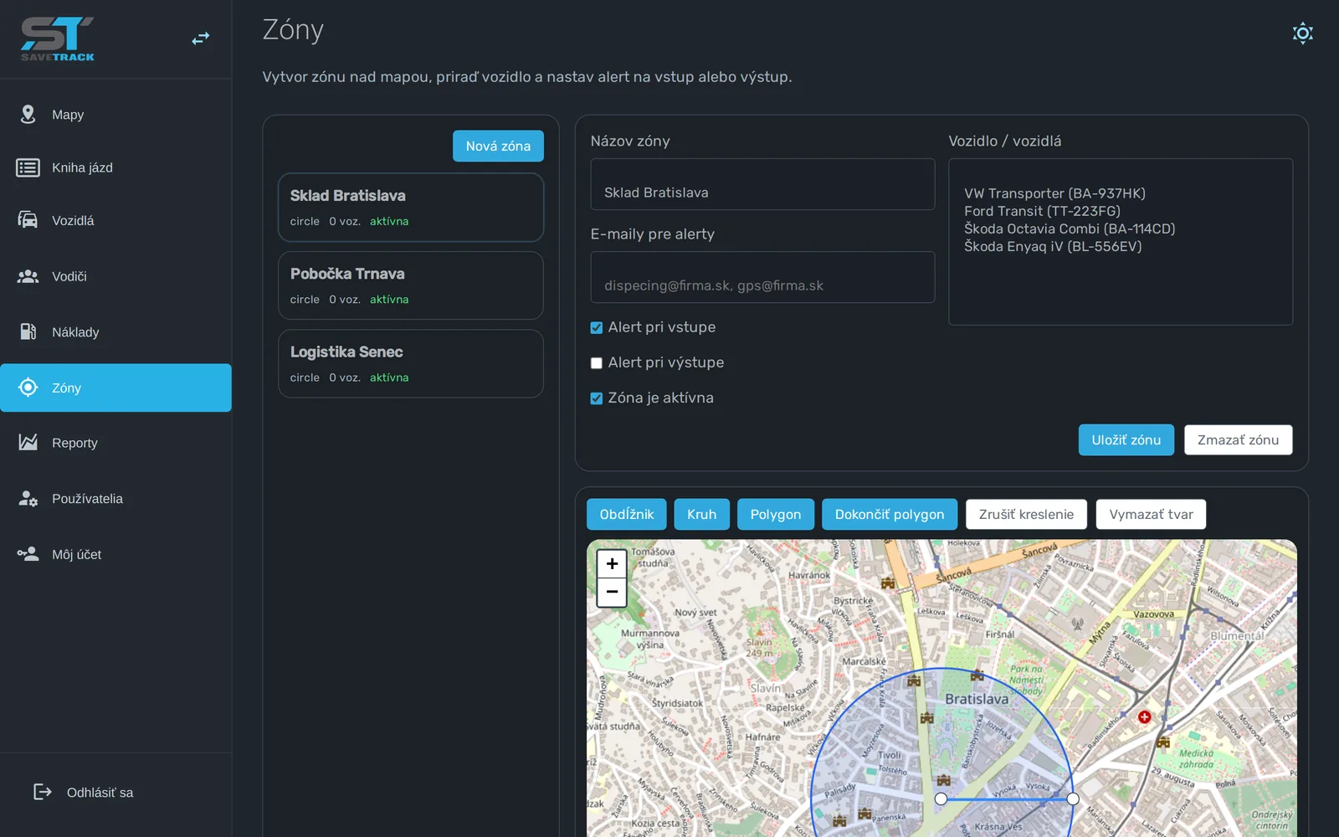Delete zone with Zmazať zónu
This screenshot has width=1339, height=837.
click(1238, 440)
